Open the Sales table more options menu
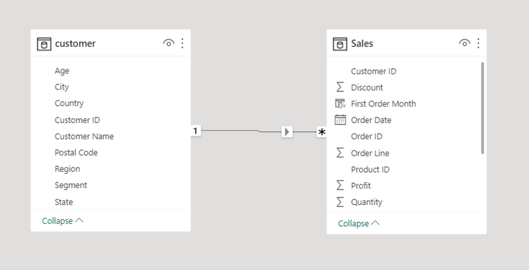Image resolution: width=529 pixels, height=270 pixels. click(478, 43)
